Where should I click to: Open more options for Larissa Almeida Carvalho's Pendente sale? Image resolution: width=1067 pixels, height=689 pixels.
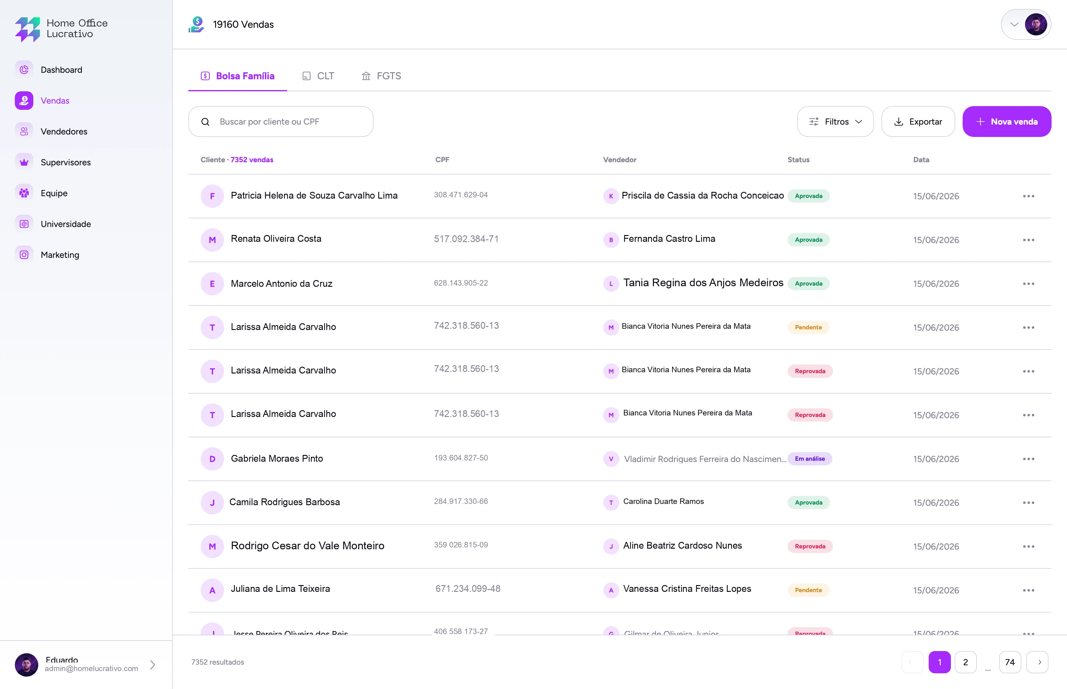[x=1028, y=328]
